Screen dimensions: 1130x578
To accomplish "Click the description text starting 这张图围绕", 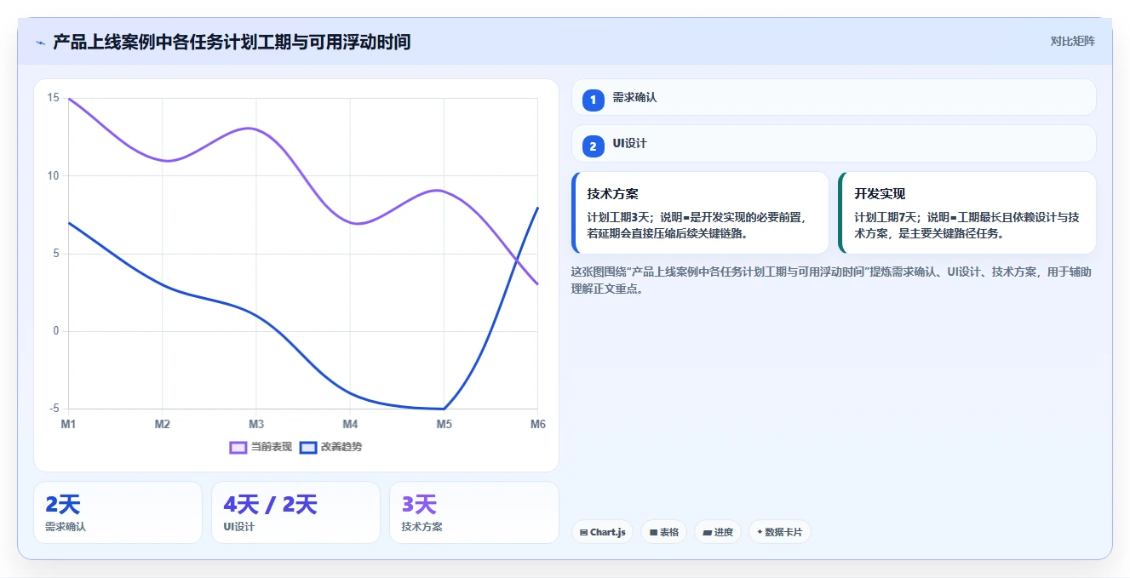I will [831, 280].
